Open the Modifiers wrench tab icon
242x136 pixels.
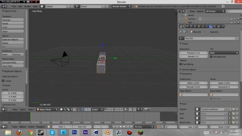(x=207, y=26)
